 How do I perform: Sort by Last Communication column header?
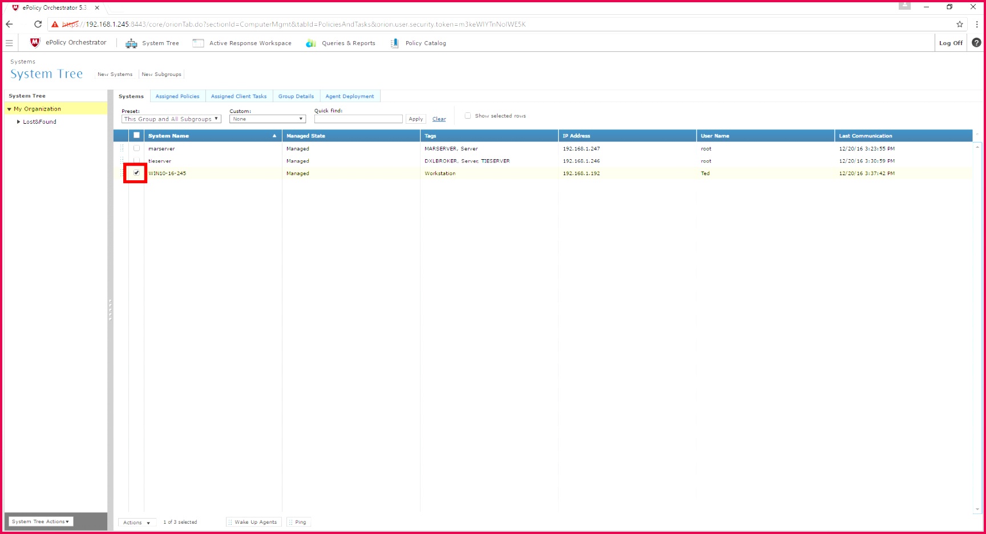(x=903, y=136)
